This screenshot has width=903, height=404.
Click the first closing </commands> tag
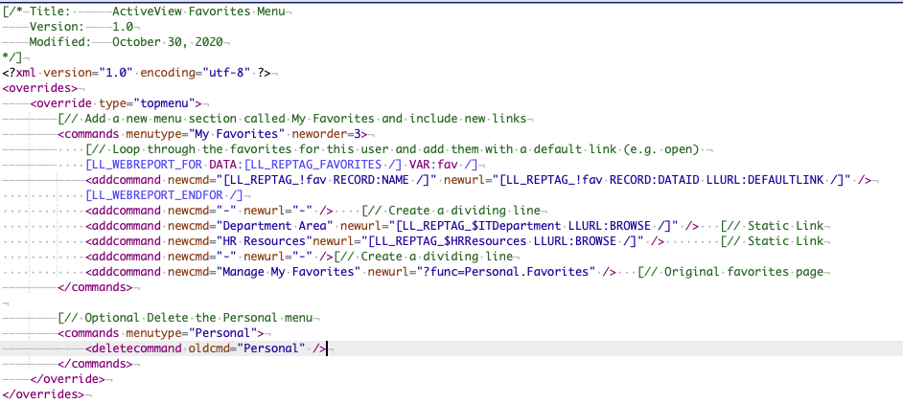95,288
